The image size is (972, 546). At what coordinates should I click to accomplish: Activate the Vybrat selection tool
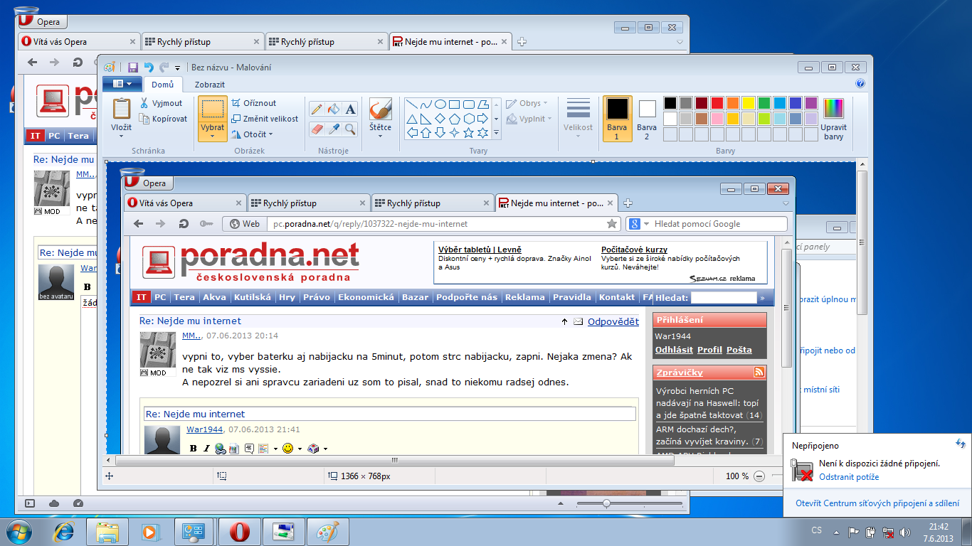point(213,109)
